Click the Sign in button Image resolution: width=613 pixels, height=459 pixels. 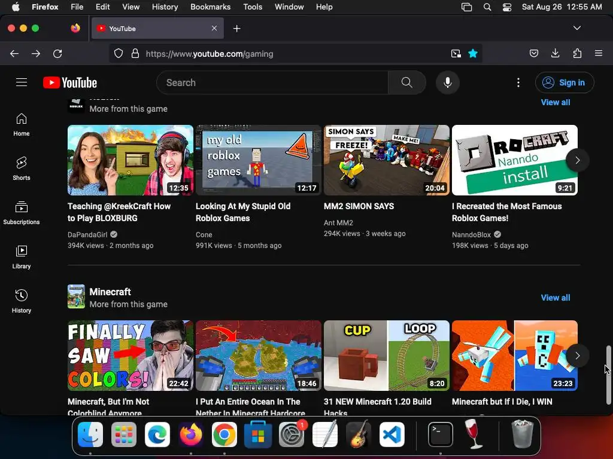click(x=565, y=82)
